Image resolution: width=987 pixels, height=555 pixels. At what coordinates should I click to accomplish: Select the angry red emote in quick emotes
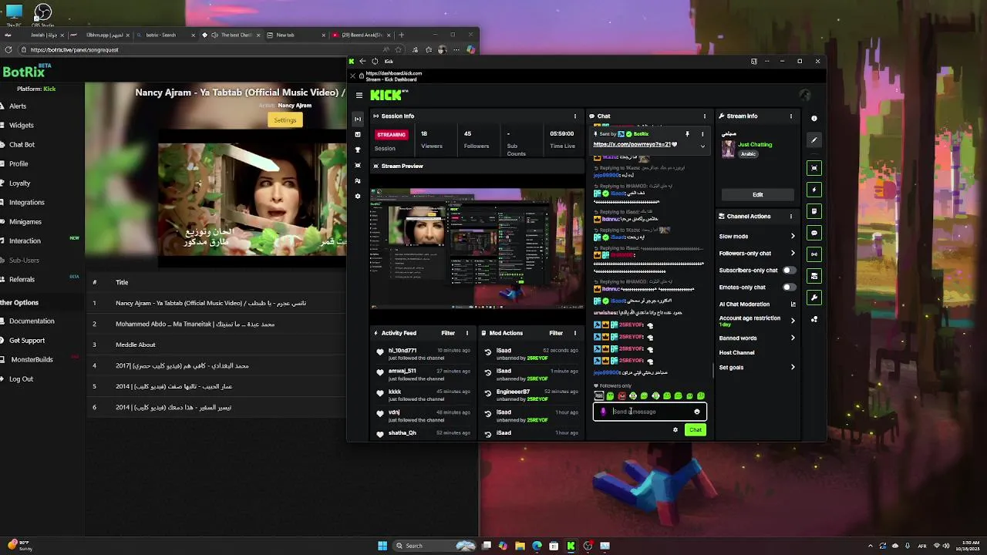(622, 396)
